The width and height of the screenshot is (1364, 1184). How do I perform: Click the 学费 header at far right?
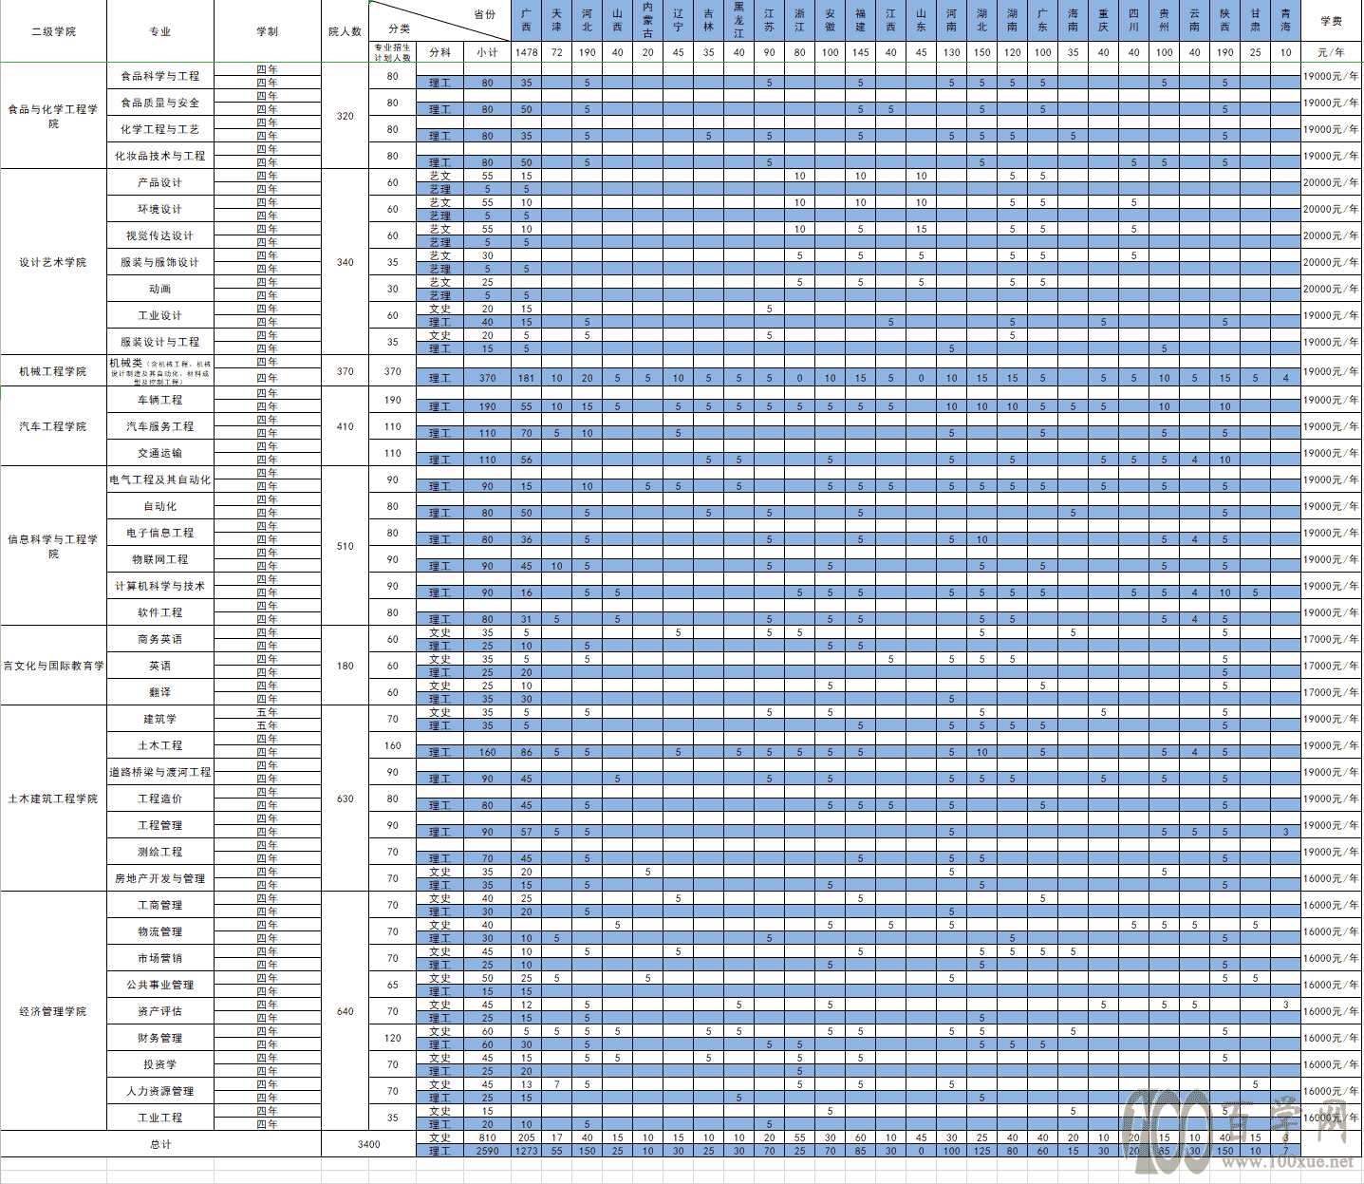tap(1331, 21)
